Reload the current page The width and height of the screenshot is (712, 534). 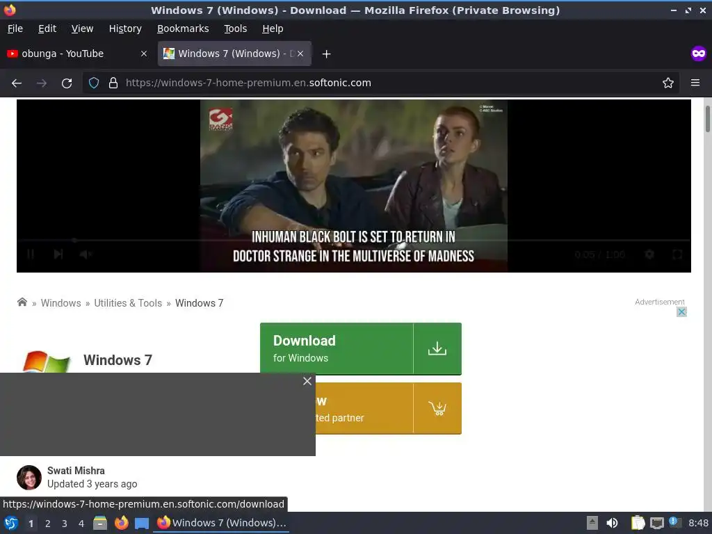pyautogui.click(x=67, y=83)
